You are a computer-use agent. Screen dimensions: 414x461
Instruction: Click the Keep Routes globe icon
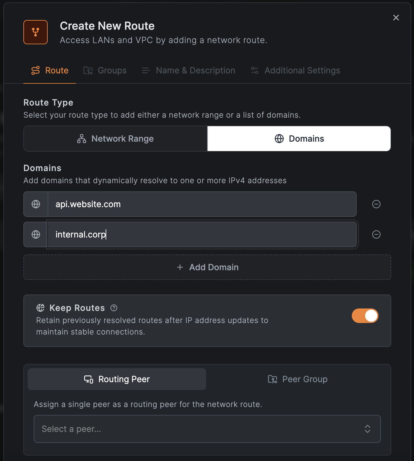[40, 308]
